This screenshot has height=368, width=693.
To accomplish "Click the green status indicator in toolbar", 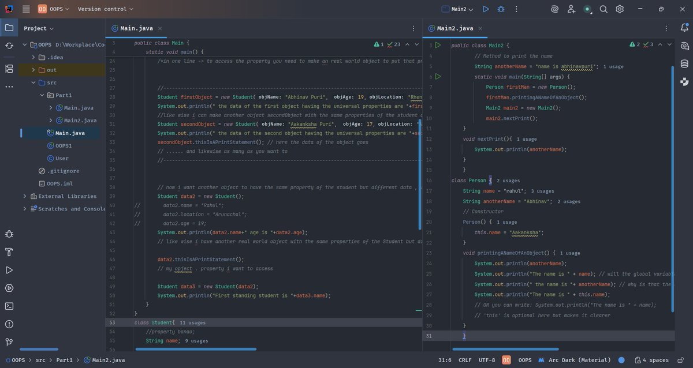I will 587,9.
